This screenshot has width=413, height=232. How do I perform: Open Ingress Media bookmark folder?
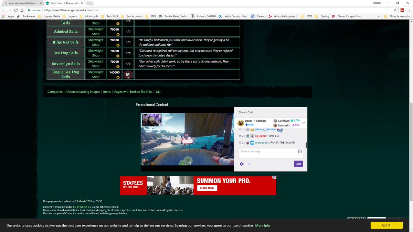click(x=49, y=16)
